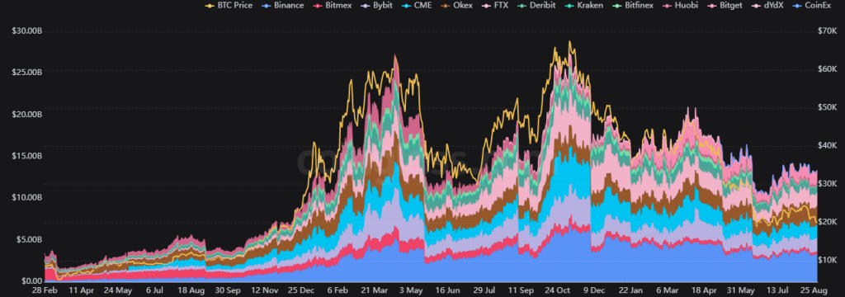Click the 11 Sep date label
Screen dimensions: 845x297
click(522, 290)
